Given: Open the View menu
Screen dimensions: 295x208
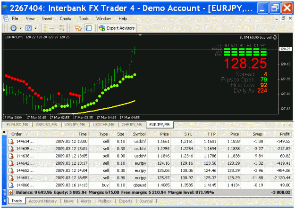Looking at the screenshot, I should coord(30,18).
